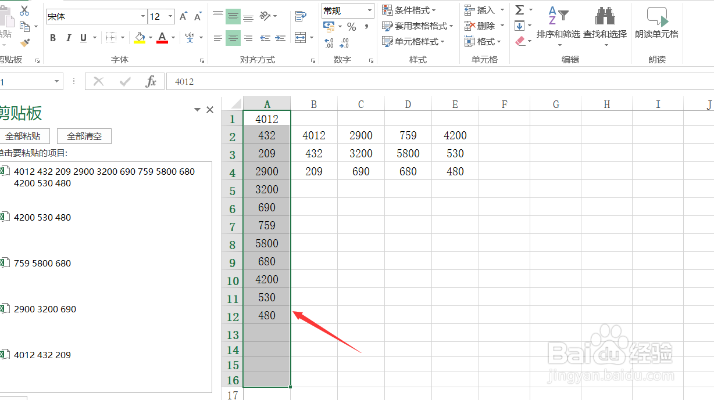Open 排序和筛选 sort and filter
714x400 pixels.
point(558,27)
